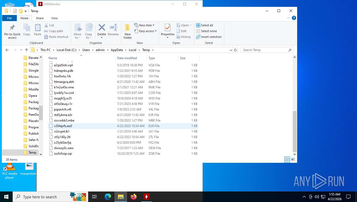This screenshot has width=357, height=202.
Task: Open VLC media player desktop shortcut
Action: (x=10, y=171)
